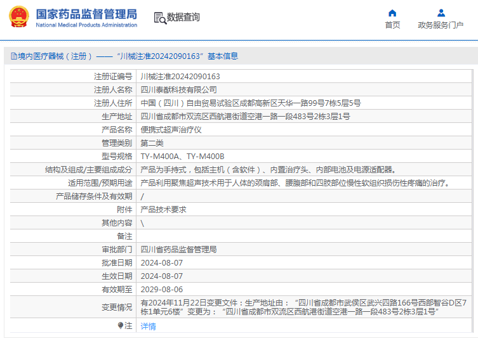The width and height of the screenshot is (478, 341).
Task: Click the national emblem logo
Action: click(19, 17)
